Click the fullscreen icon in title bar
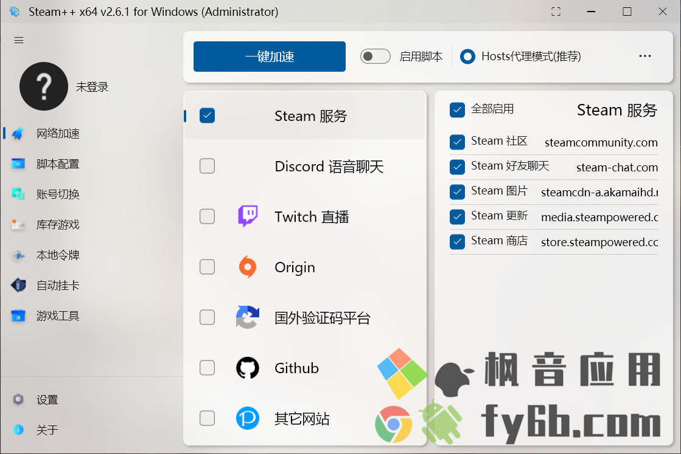The width and height of the screenshot is (681, 454). tap(556, 12)
